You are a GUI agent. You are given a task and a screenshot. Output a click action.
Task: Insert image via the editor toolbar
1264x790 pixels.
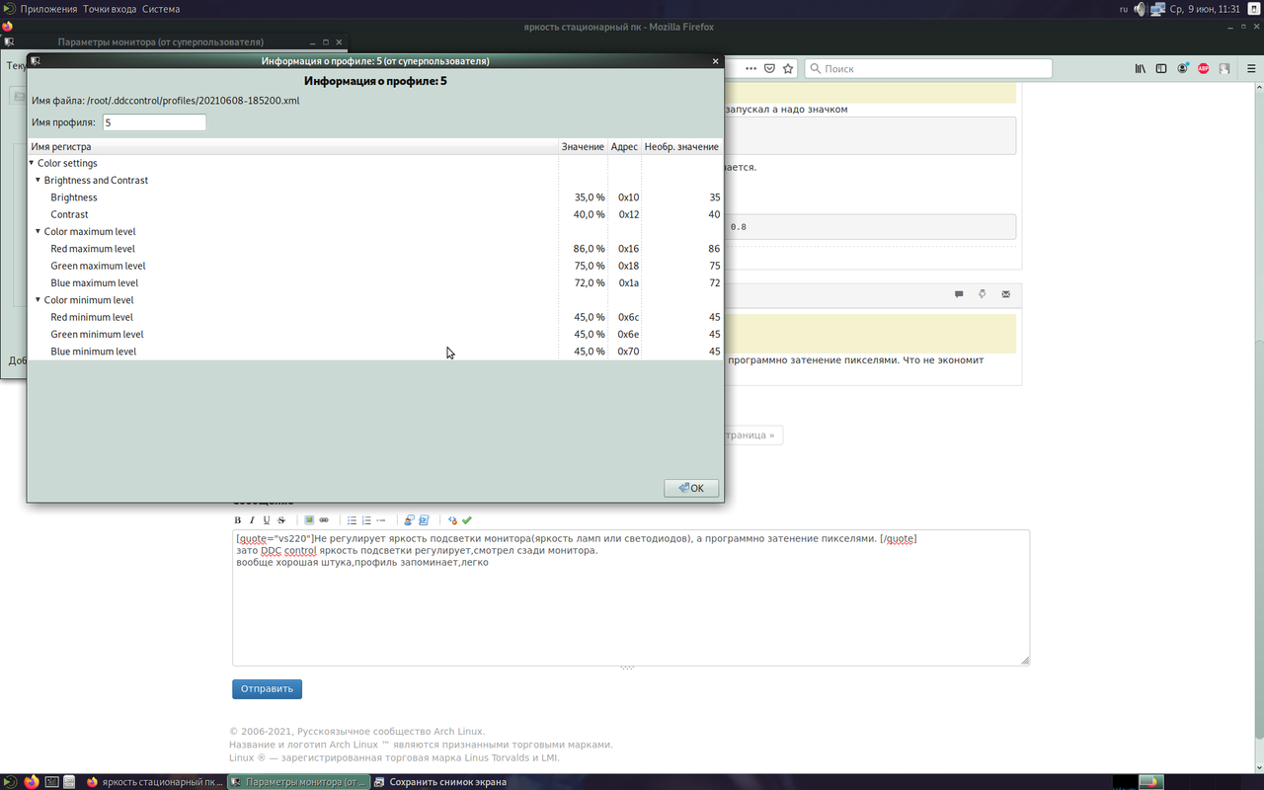click(x=309, y=520)
